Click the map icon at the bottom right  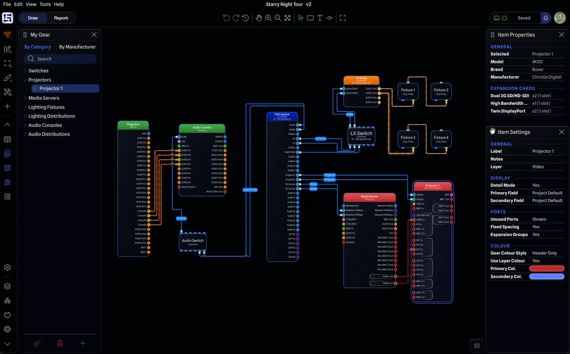[x=477, y=346]
